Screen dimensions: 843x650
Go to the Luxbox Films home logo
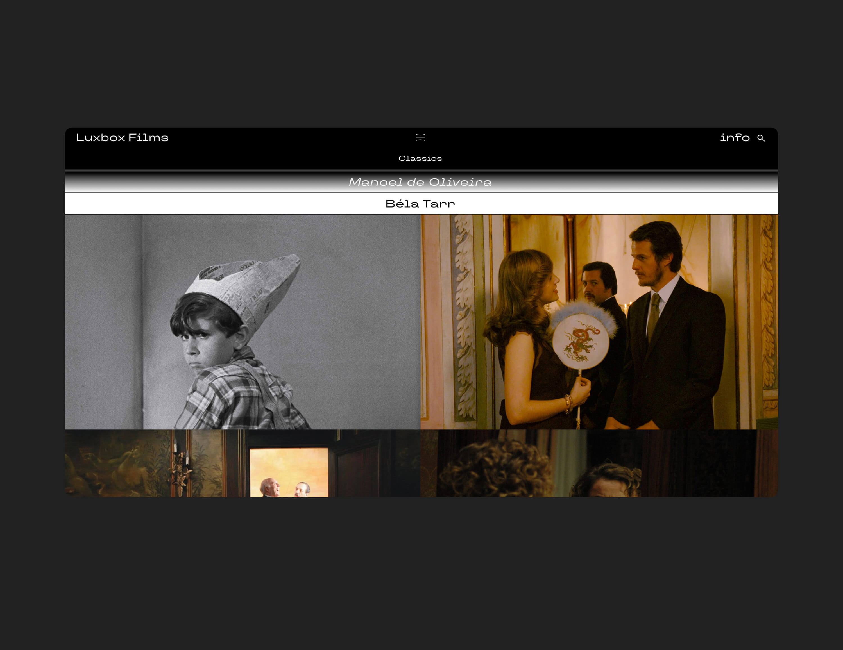pos(122,138)
